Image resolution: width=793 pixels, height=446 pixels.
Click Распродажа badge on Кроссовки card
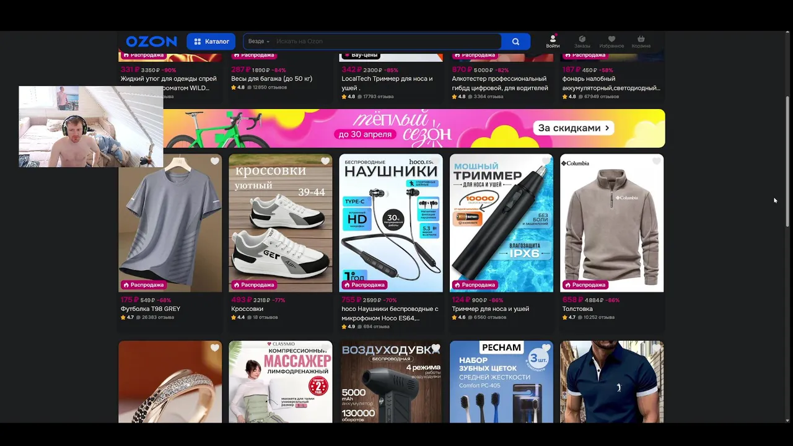click(x=253, y=285)
